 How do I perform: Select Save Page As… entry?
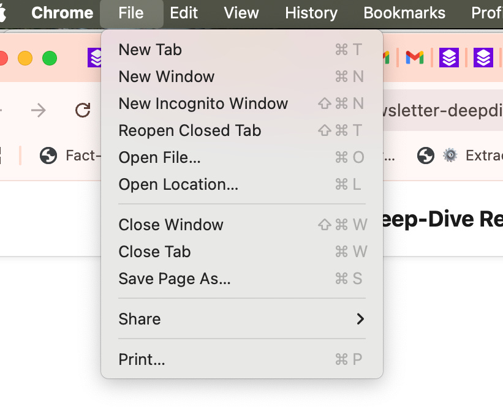[242, 279]
